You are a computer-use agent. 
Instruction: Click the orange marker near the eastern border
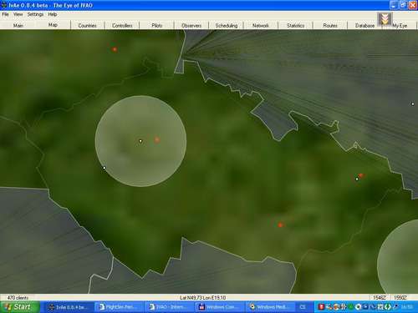coord(361,175)
